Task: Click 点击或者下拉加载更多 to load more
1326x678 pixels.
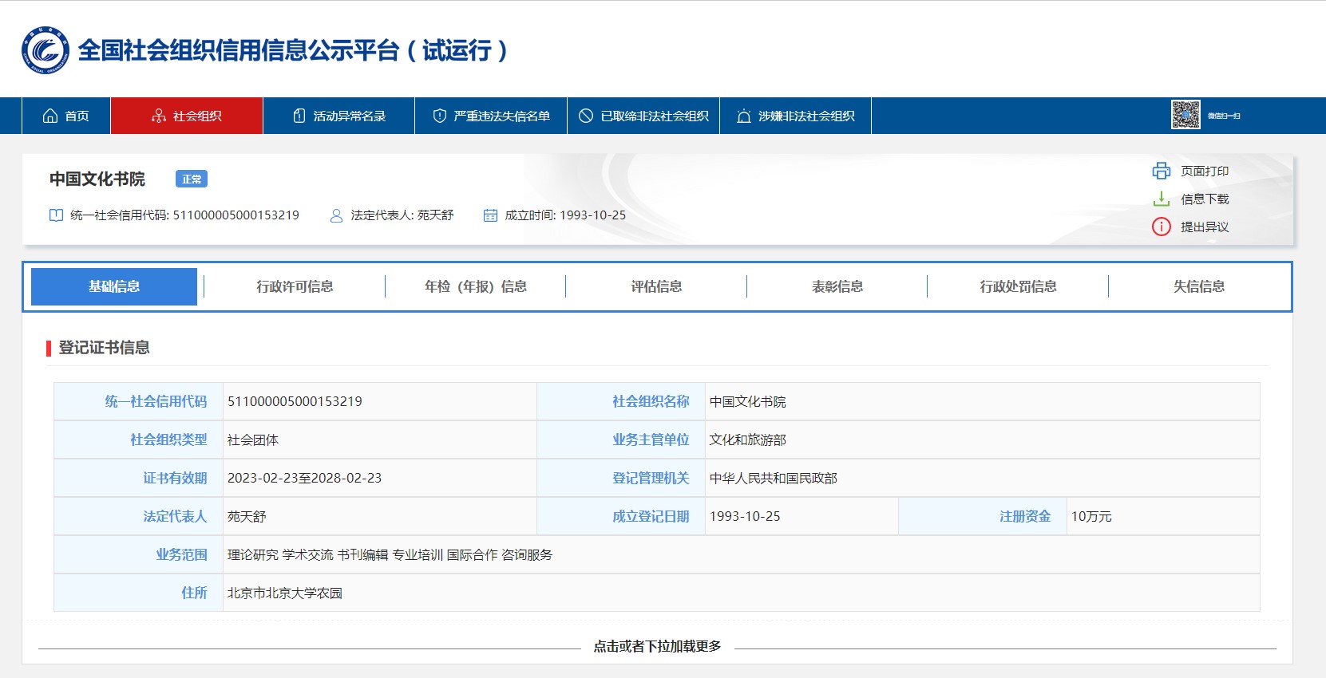Action: pyautogui.click(x=657, y=646)
